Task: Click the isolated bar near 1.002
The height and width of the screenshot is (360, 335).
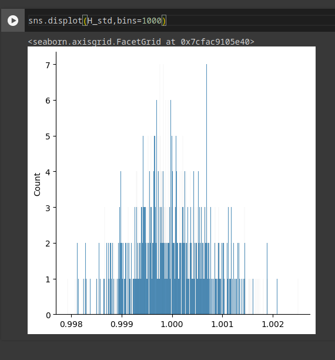Action: pos(277,296)
